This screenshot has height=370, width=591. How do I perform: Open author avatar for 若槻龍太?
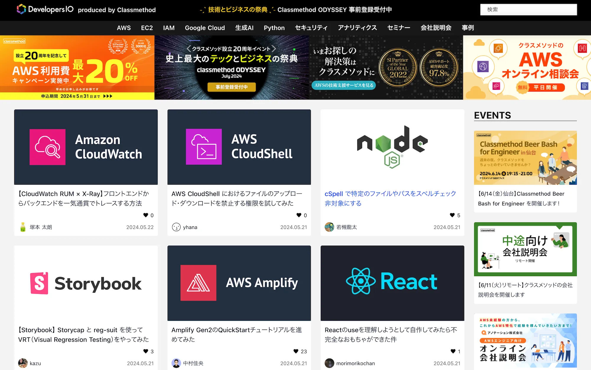pos(329,227)
